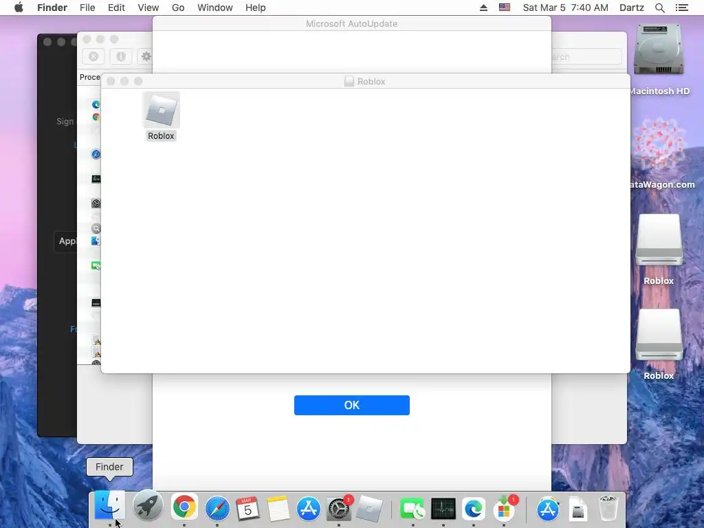Image resolution: width=704 pixels, height=528 pixels.
Task: Open the Apple menu
Action: point(19,8)
